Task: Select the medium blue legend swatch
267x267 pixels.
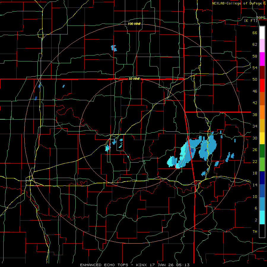Action: (x=262, y=191)
